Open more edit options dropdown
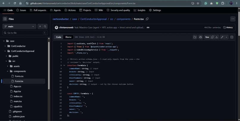Viewport: 240px width, 121px height. point(226,37)
